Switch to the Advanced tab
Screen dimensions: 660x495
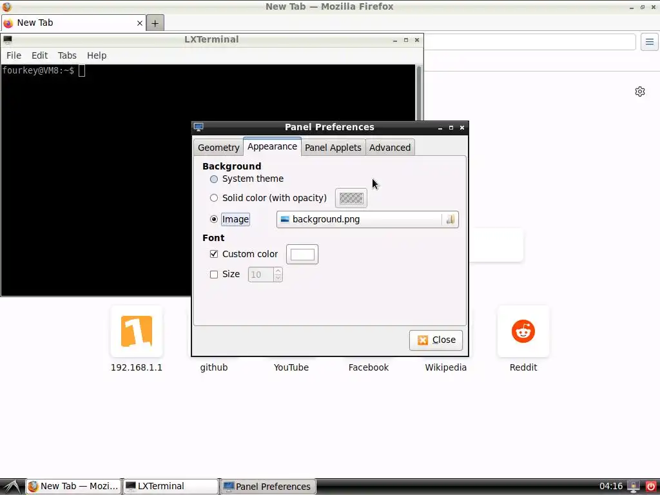click(x=390, y=148)
